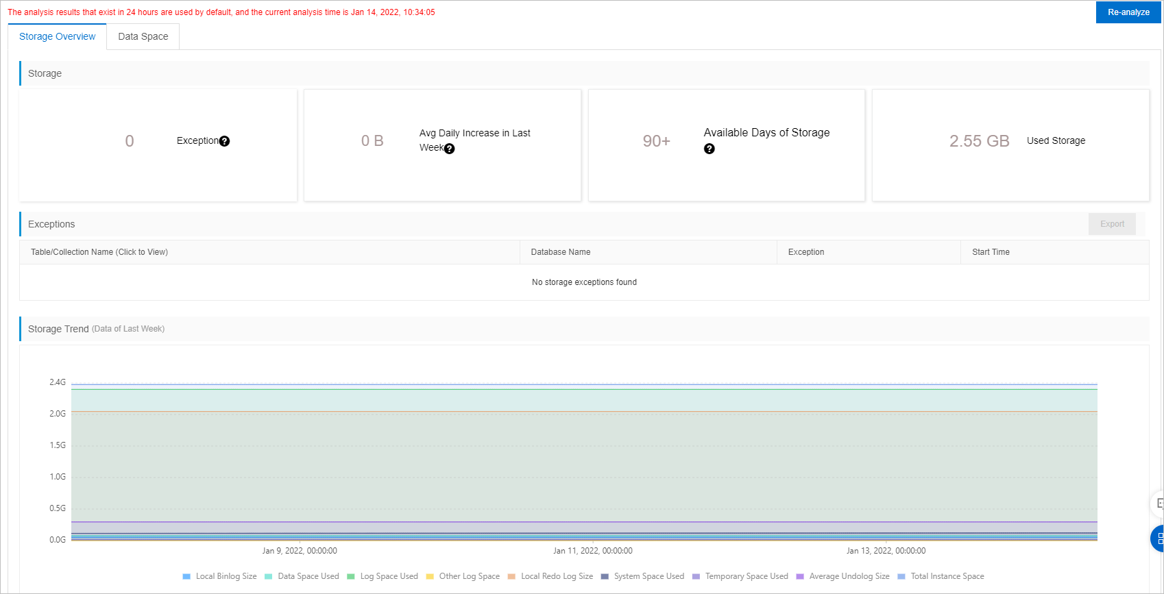Toggle Data Space Used legend entry
The image size is (1164, 594).
pyautogui.click(x=302, y=576)
